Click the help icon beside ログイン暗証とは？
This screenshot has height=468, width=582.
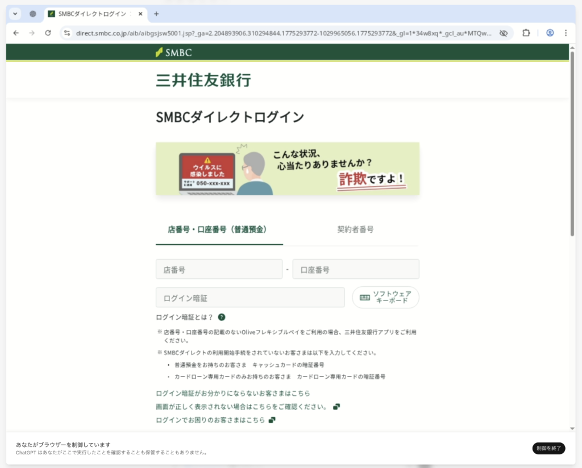click(222, 317)
